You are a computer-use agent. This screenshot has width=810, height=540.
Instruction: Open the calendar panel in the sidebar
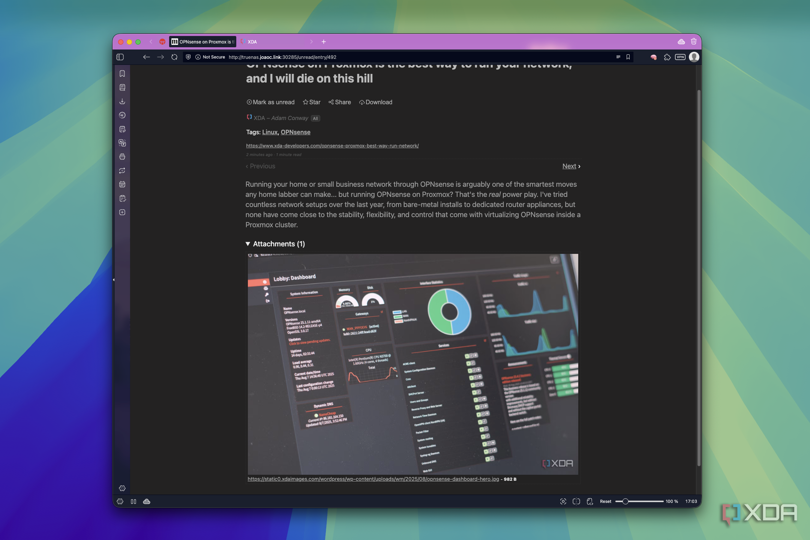pyautogui.click(x=122, y=184)
